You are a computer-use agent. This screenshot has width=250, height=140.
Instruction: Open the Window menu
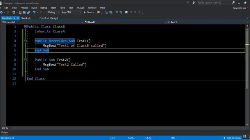coord(92,8)
